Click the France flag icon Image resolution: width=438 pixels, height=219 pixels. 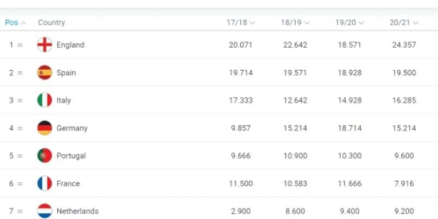click(x=44, y=183)
